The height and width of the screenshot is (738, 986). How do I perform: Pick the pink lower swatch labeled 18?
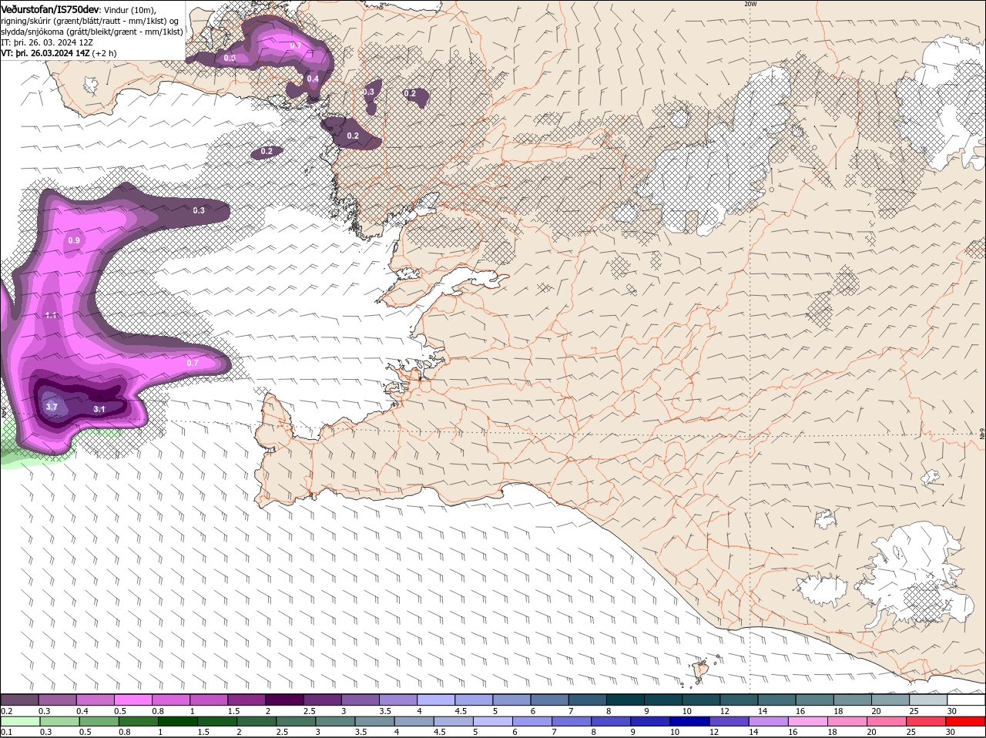click(x=848, y=722)
